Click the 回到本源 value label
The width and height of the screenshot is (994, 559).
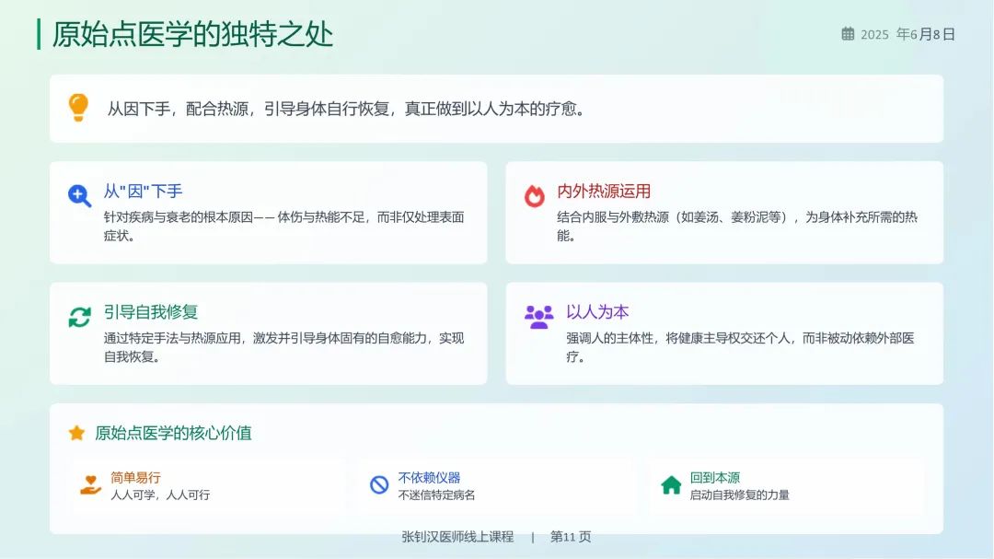click(714, 478)
